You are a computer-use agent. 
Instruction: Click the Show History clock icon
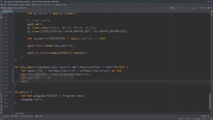(x=202, y=8)
